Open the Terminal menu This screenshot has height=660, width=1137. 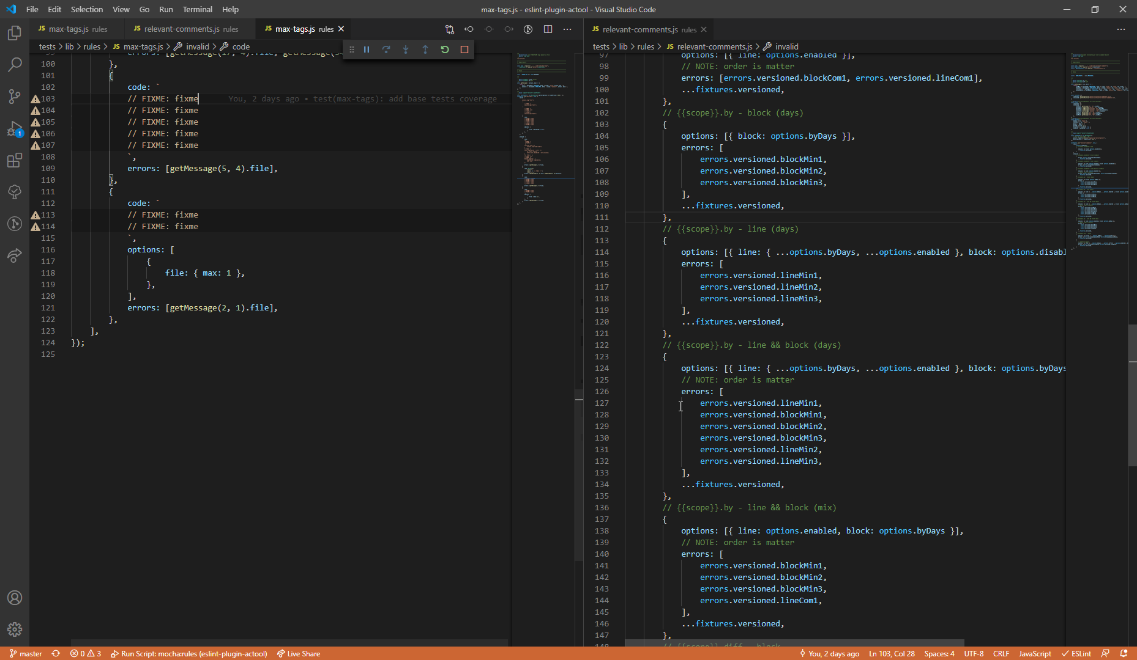[198, 9]
